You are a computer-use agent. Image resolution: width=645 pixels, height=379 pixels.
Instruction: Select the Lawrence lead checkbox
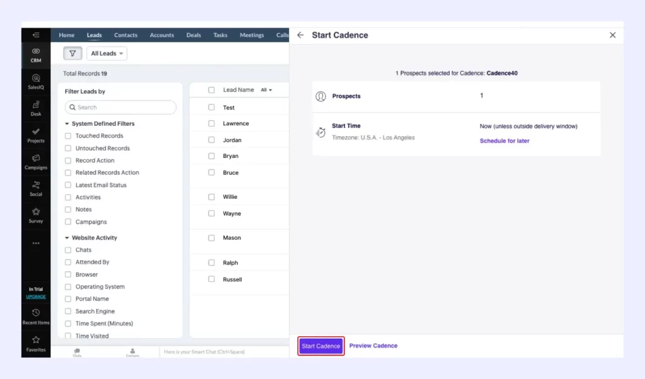tap(212, 123)
